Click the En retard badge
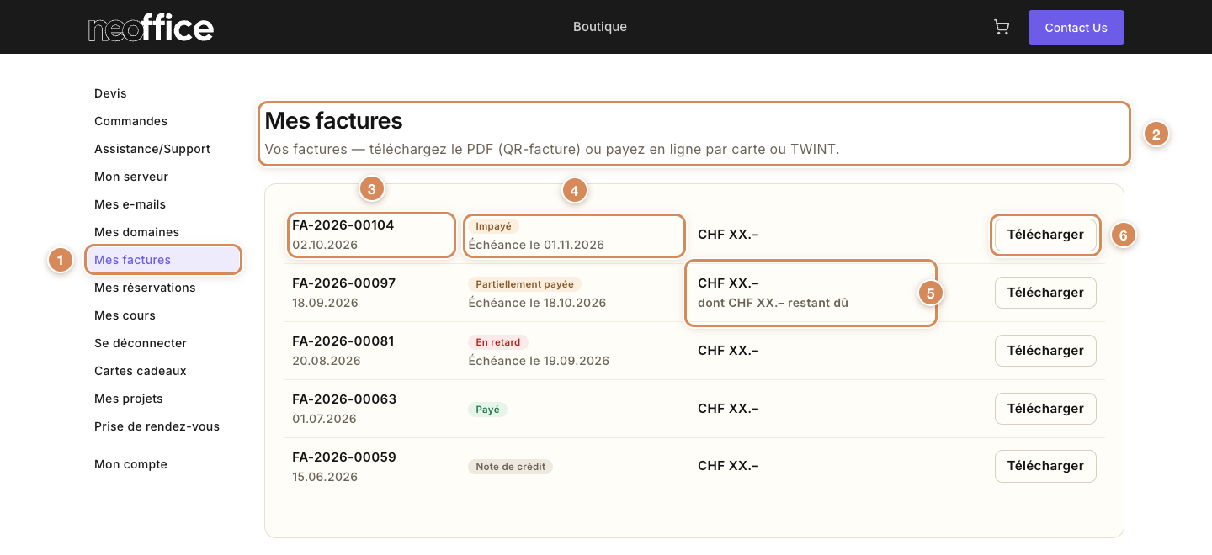Viewport: 1212px width, 555px height. point(498,342)
